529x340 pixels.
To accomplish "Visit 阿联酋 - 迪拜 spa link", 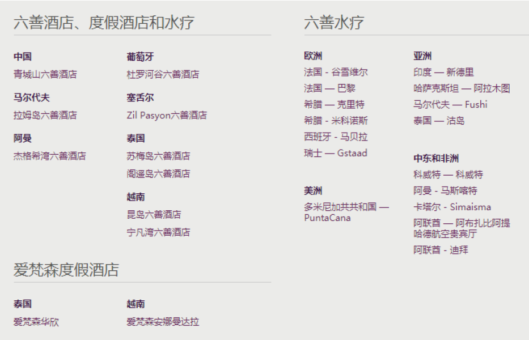I will click(441, 250).
